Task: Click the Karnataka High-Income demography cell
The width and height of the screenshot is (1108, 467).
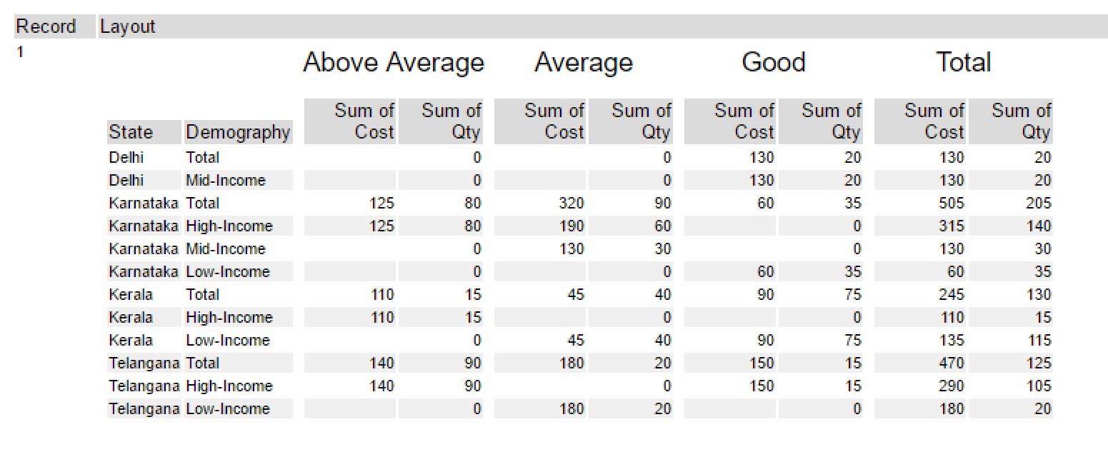Action: pyautogui.click(x=229, y=226)
